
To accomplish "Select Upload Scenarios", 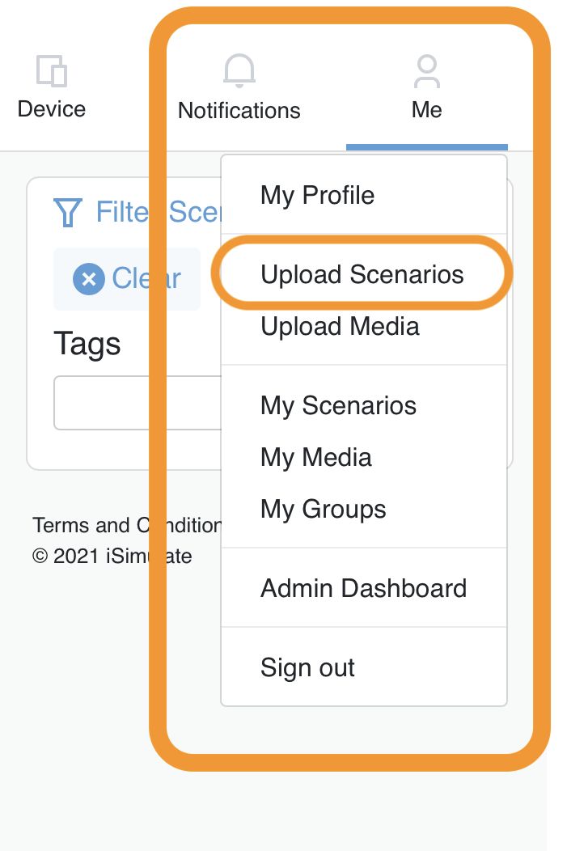I will pyautogui.click(x=362, y=274).
